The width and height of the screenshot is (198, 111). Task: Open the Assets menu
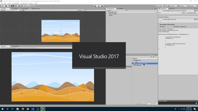pyautogui.click(x=9, y=3)
